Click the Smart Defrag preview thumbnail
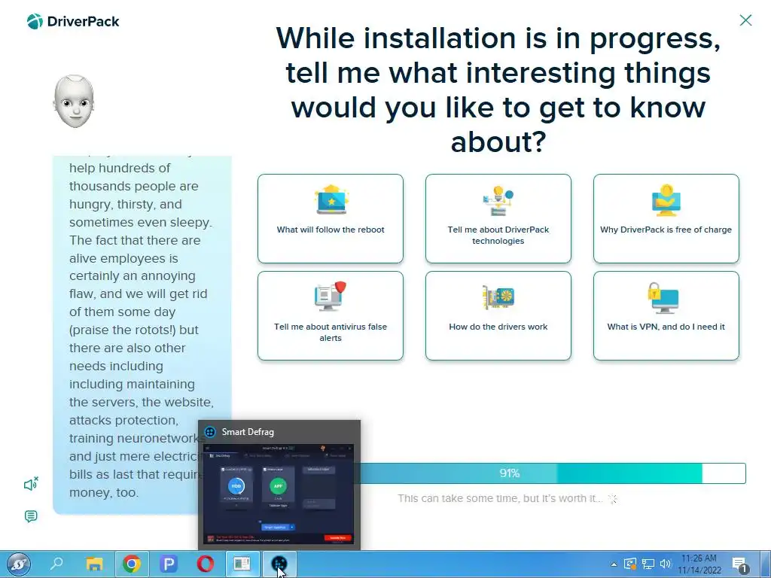Screen dimensions: 771x578 (x=279, y=494)
